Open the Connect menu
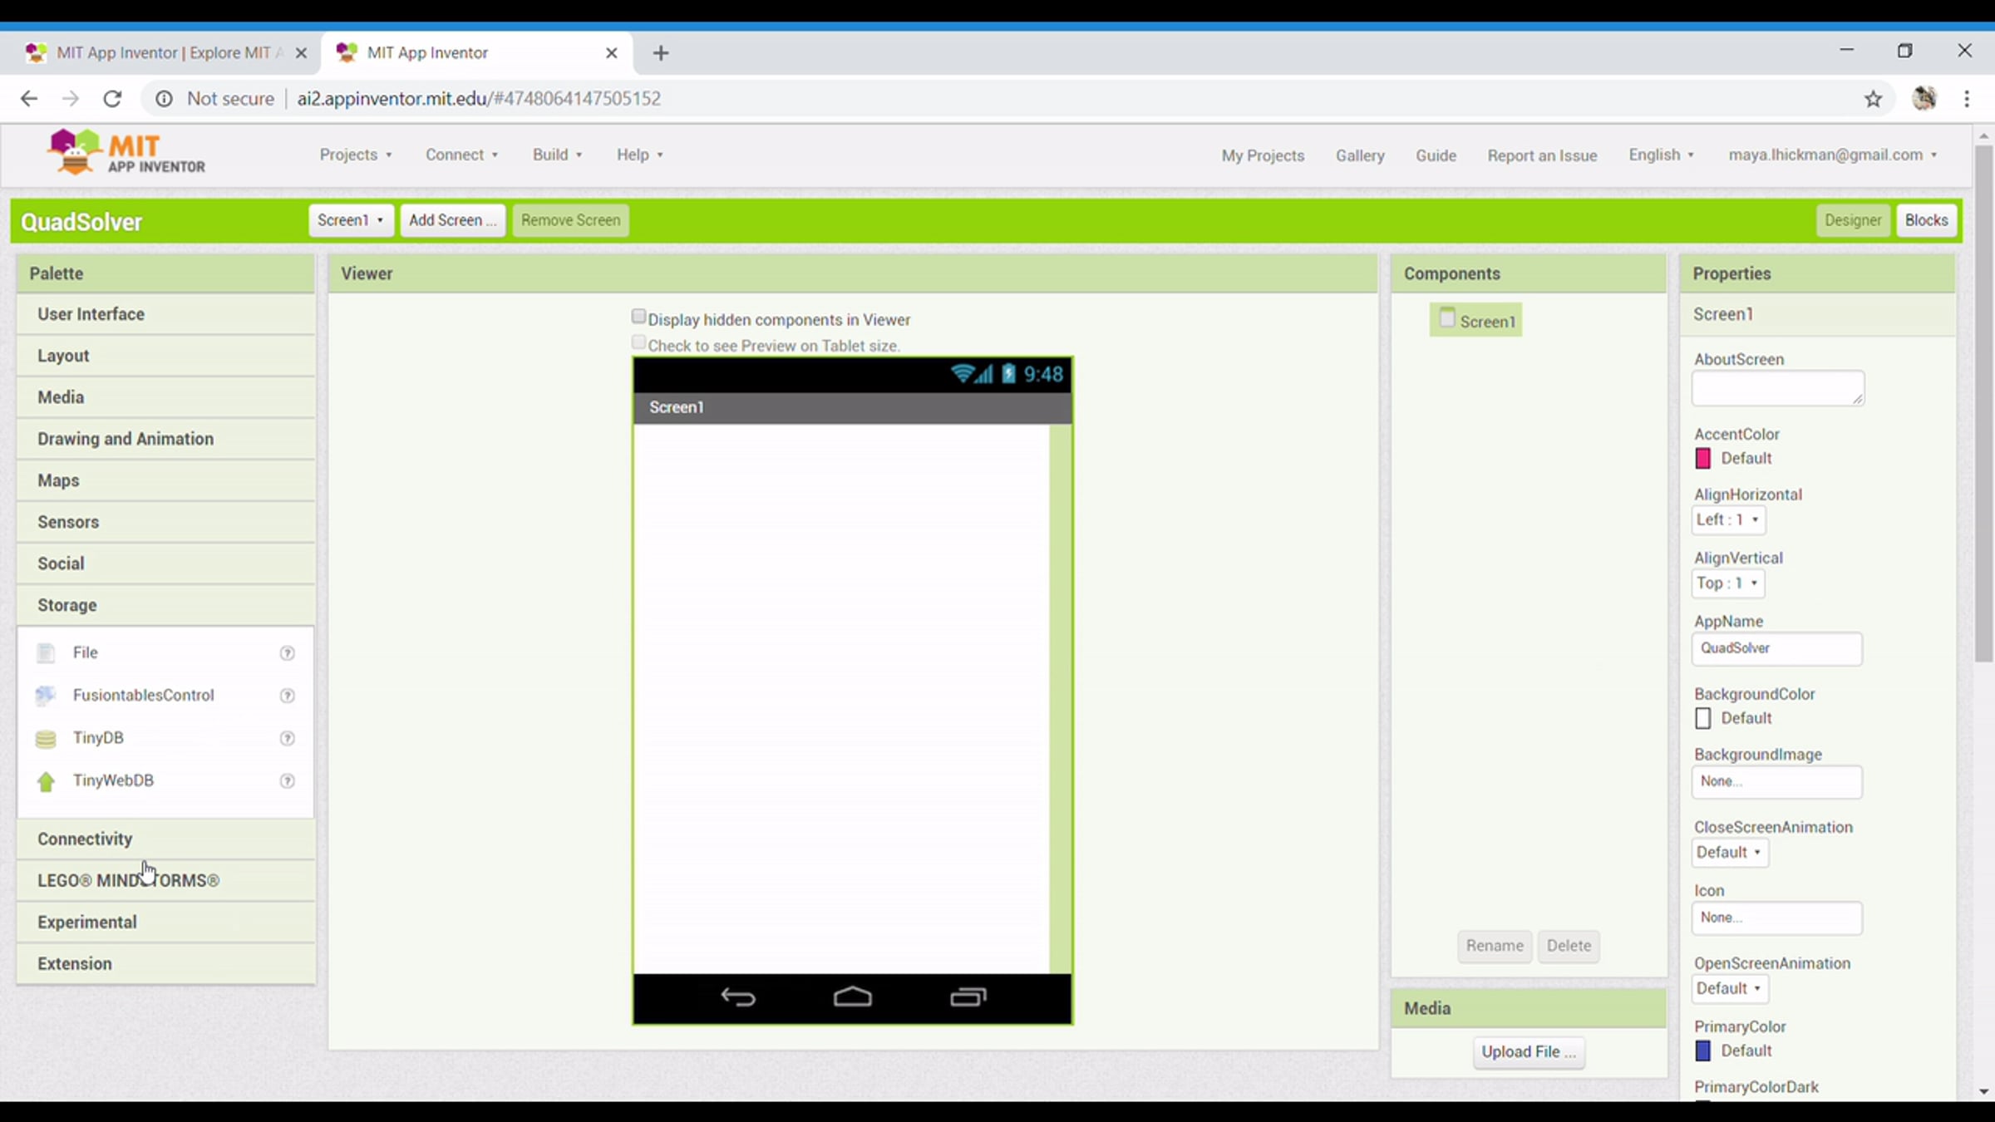Screen dimensions: 1995x1122 coord(461,155)
